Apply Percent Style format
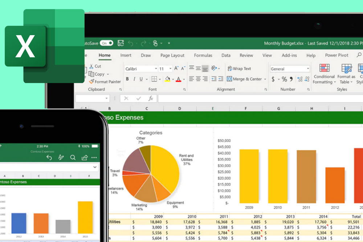Image resolution: width=363 pixels, height=242 pixels. pos(284,79)
